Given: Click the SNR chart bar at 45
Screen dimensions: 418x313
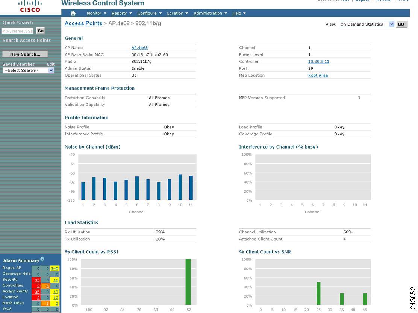Looking at the screenshot, I should (365, 299).
